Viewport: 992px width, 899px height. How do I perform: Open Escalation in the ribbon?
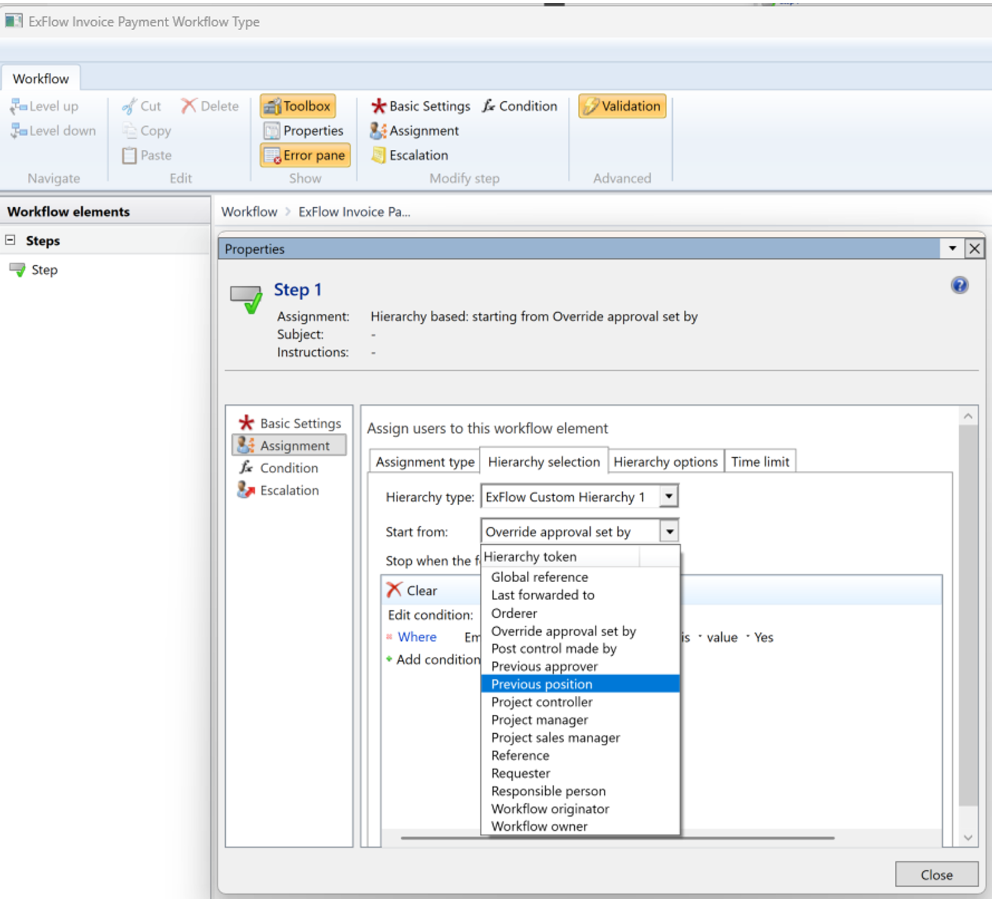click(409, 155)
